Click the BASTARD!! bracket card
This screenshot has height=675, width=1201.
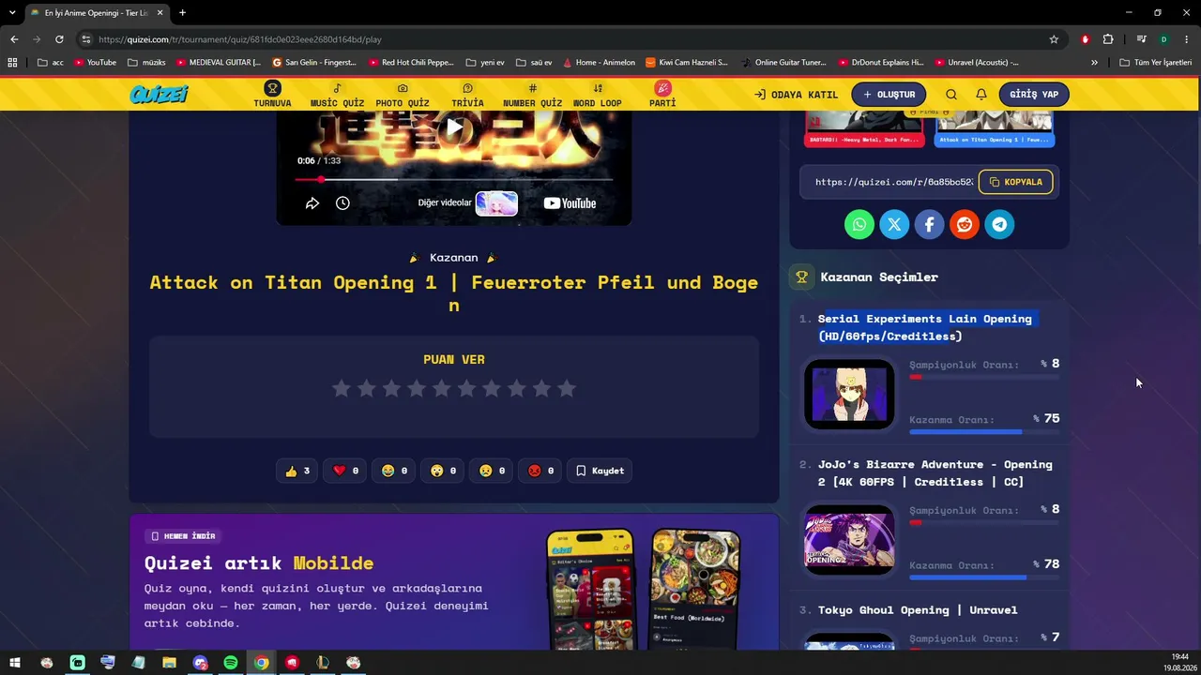click(x=863, y=128)
